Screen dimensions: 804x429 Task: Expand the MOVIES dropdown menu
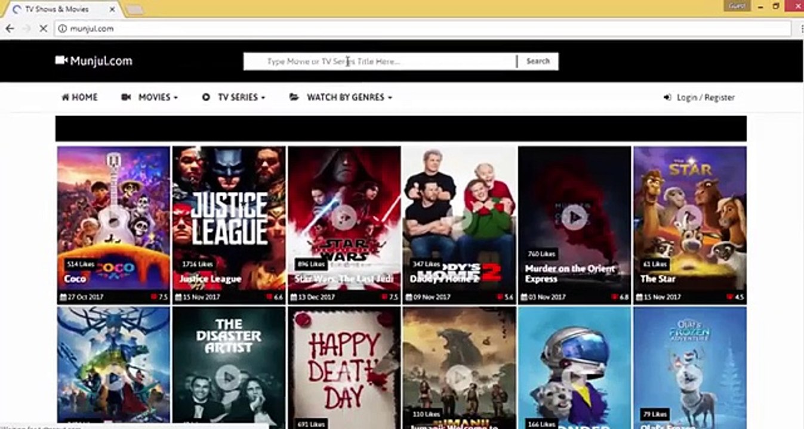(149, 97)
